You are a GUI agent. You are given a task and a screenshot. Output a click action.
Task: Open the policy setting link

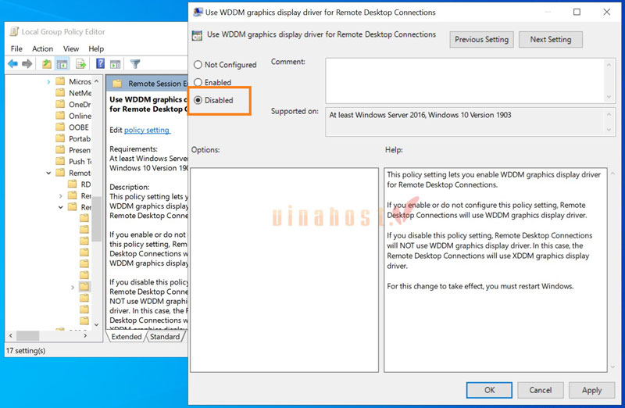coord(147,130)
